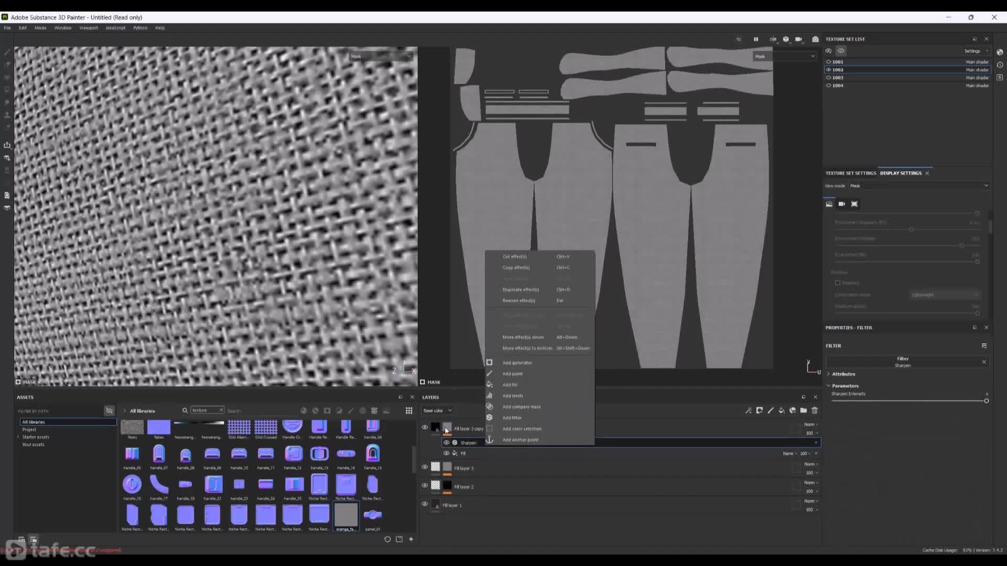Click the symmetry icon in viewport toolbar

[x=773, y=39]
